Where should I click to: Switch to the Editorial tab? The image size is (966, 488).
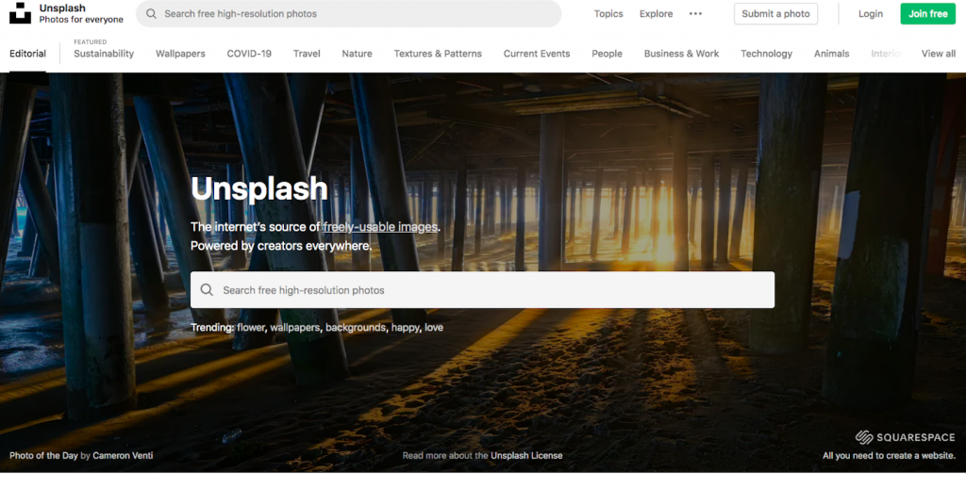27,54
